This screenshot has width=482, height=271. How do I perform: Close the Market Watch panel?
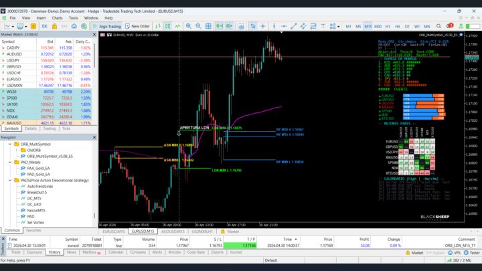[94, 34]
